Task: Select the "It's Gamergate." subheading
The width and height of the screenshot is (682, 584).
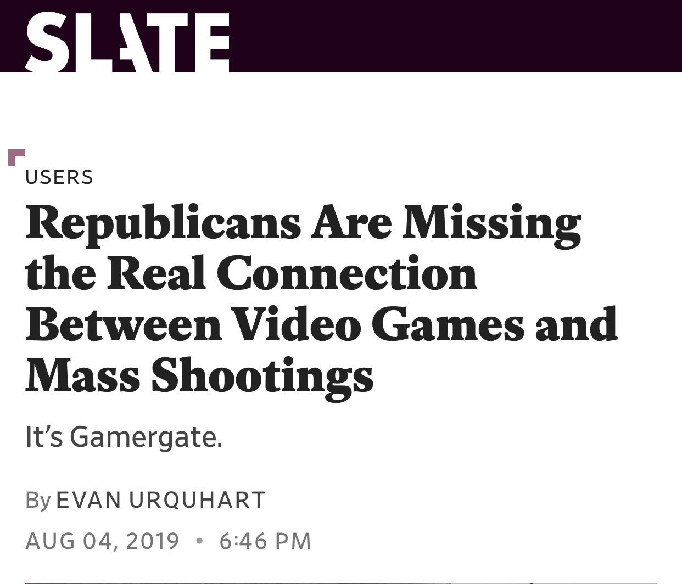Action: pyautogui.click(x=124, y=437)
